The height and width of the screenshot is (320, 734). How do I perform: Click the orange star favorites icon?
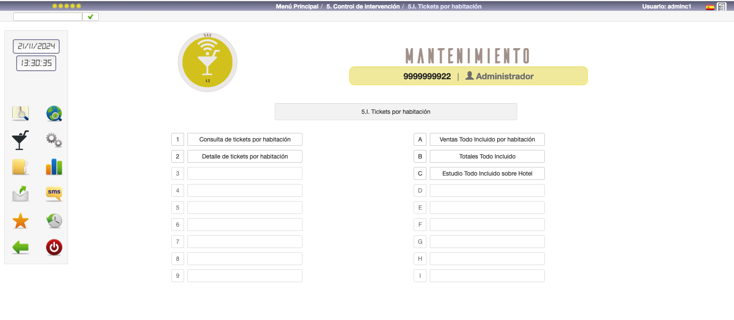20,221
